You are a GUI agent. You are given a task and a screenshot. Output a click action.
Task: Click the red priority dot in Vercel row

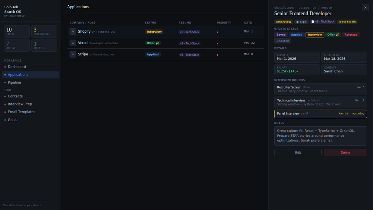[x=217, y=43]
